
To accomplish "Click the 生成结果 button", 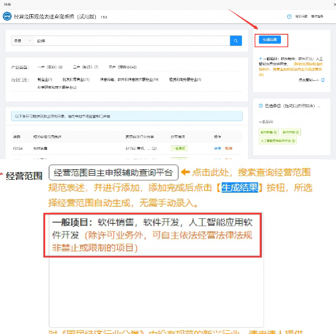I will (x=270, y=40).
